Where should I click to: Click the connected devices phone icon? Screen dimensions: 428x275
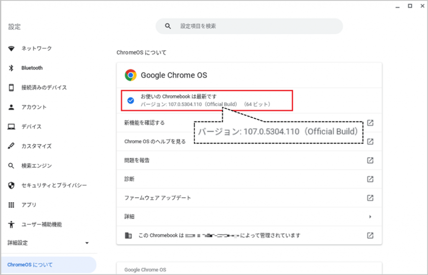(12, 87)
